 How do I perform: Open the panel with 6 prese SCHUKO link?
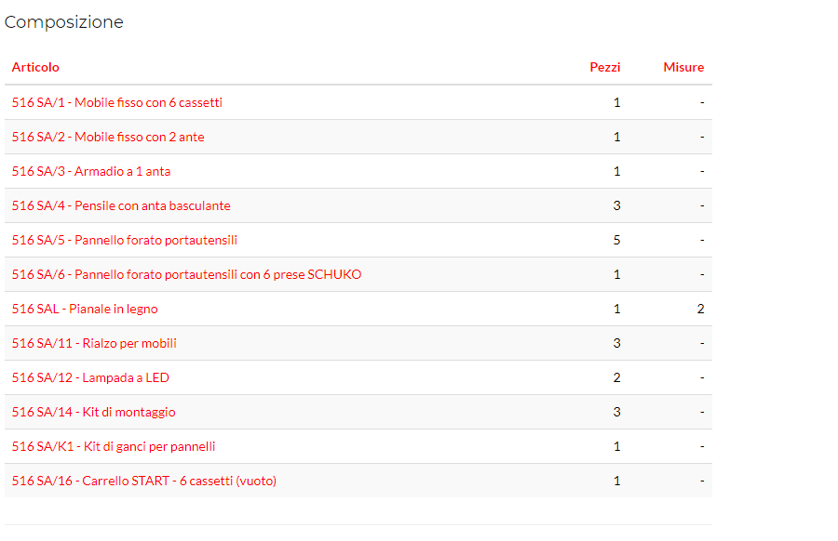coord(186,274)
